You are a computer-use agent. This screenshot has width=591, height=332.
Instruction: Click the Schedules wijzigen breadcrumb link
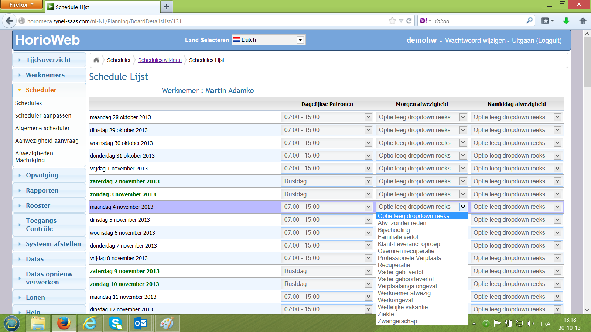click(160, 60)
